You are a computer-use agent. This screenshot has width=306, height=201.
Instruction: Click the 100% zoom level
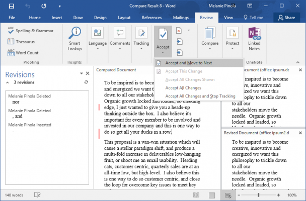292,195
